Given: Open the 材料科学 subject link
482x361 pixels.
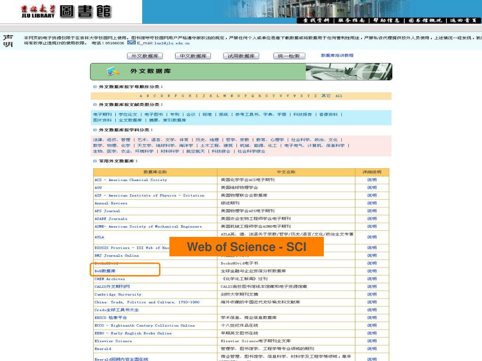Looking at the screenshot, I should (x=169, y=151).
